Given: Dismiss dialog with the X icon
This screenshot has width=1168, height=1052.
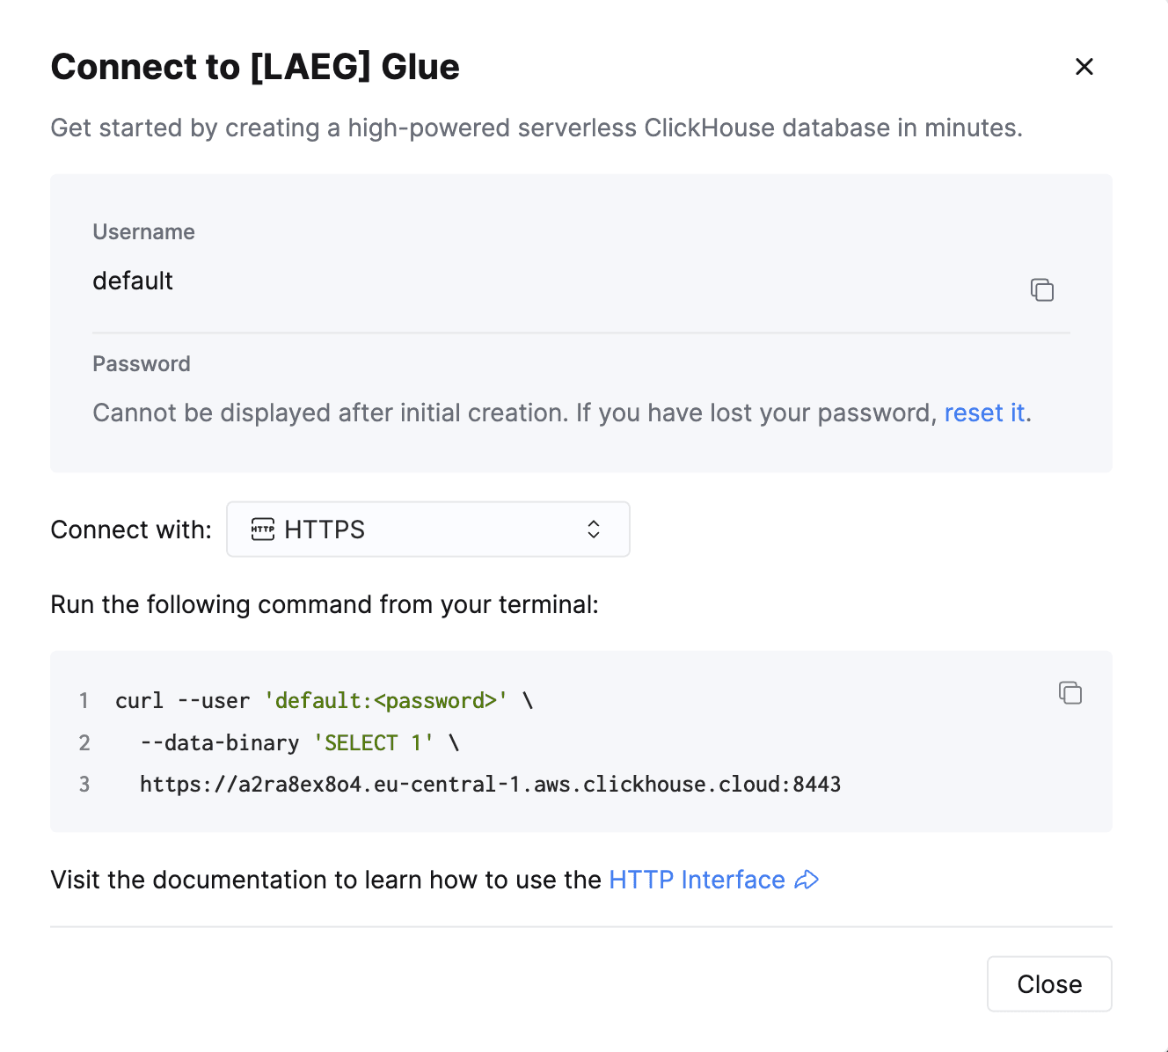Looking at the screenshot, I should click(1084, 67).
